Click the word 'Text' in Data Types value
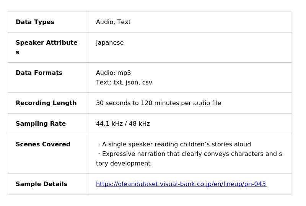Image resolution: width=306 pixels, height=206 pixels. coord(124,22)
